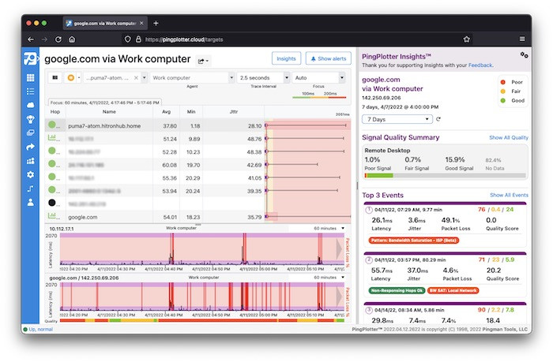Click the share arrow sidebar icon
Screen dimensions: 553x362
pos(31,147)
